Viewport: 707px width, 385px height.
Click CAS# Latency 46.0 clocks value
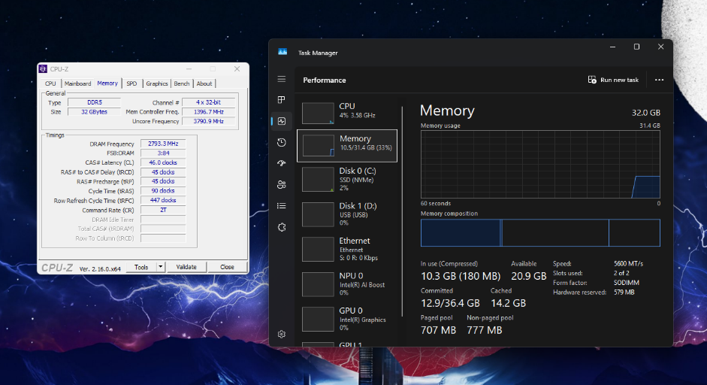tap(163, 162)
